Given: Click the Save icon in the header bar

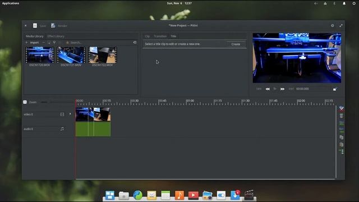Looking at the screenshot, I should coord(35,26).
